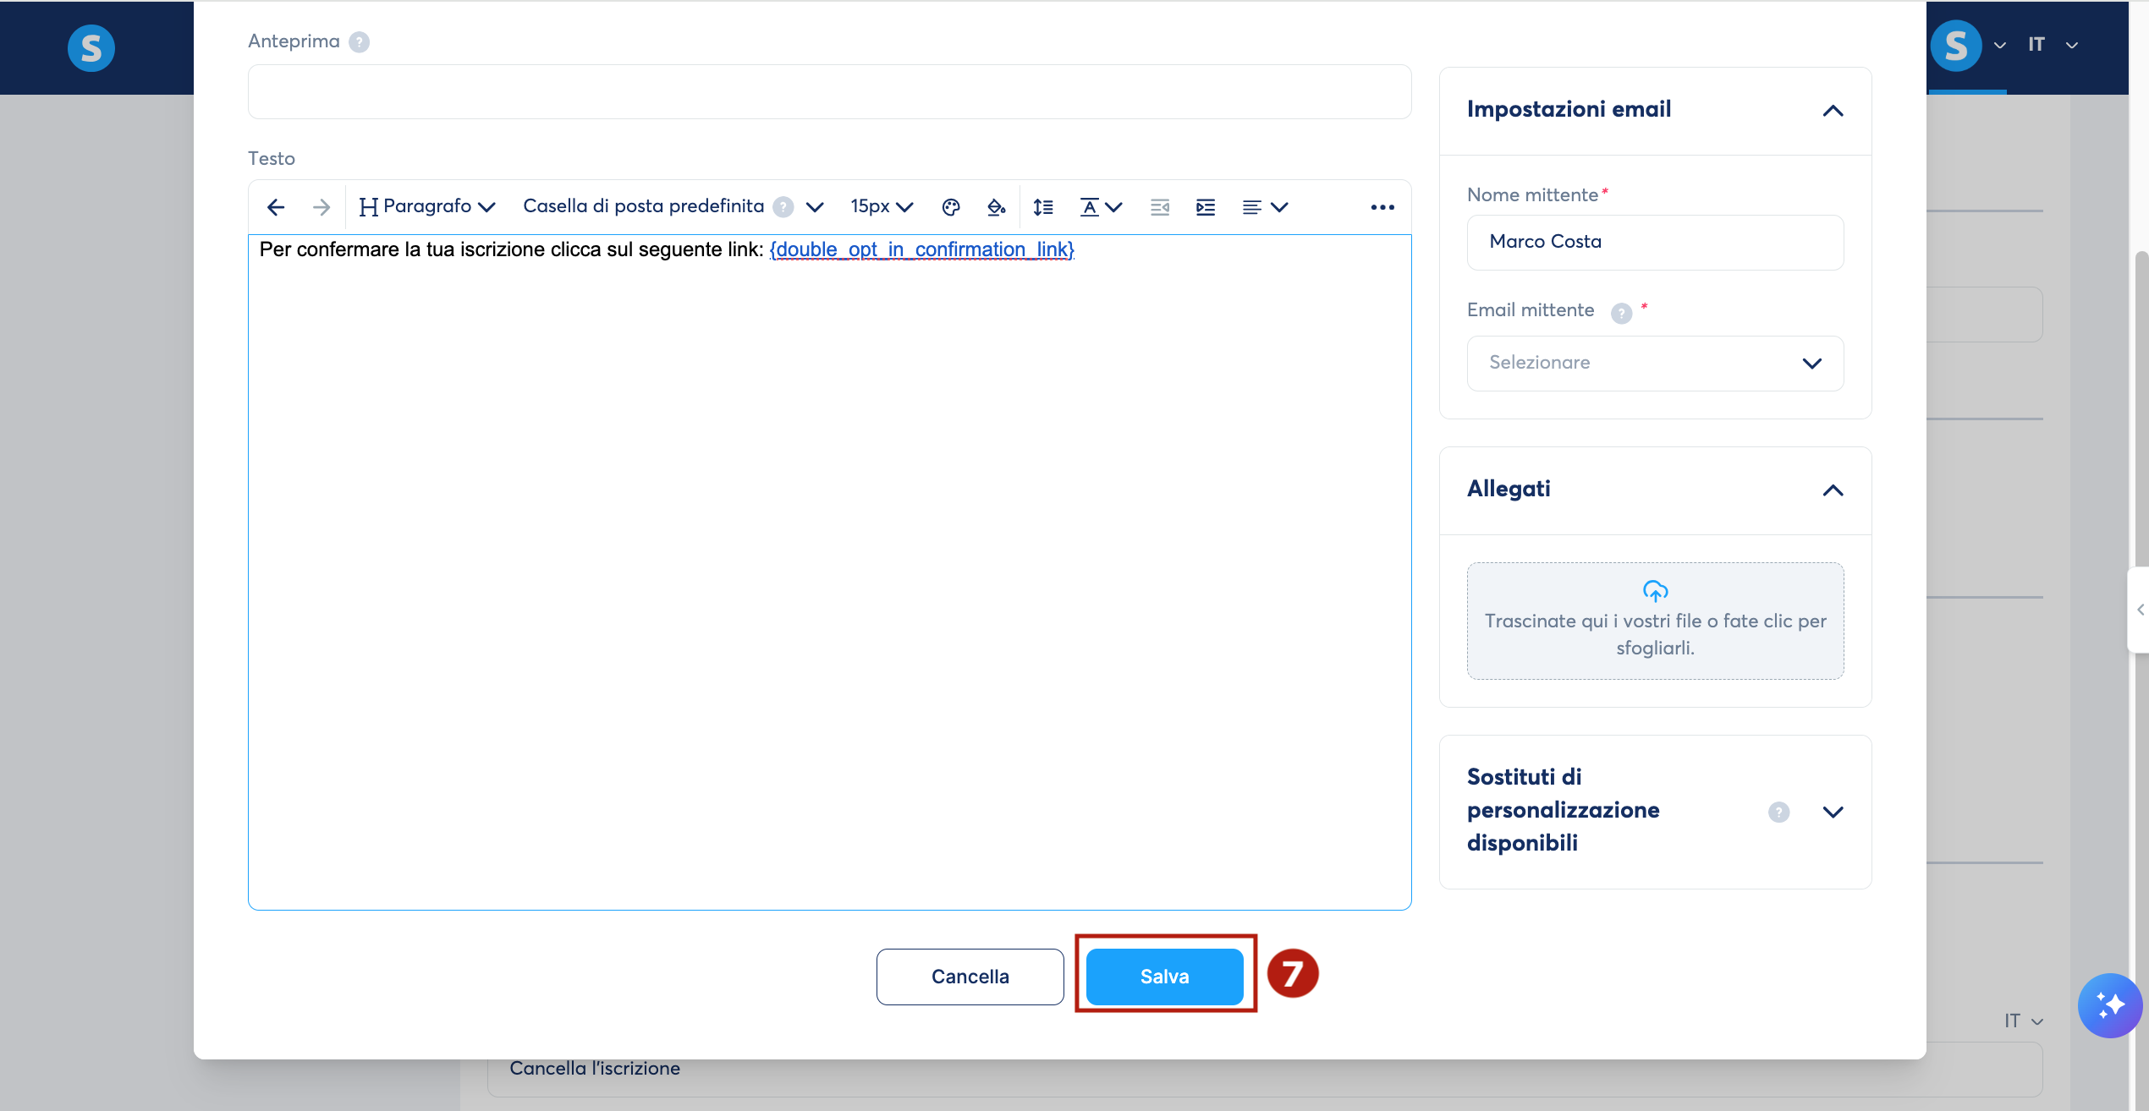This screenshot has height=1111, width=2149.
Task: Open the text formatting 'A' dropdown
Action: [x=1101, y=207]
